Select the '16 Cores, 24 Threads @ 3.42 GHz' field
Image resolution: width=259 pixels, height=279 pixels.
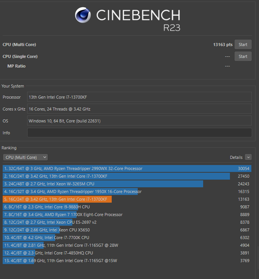[139, 109]
